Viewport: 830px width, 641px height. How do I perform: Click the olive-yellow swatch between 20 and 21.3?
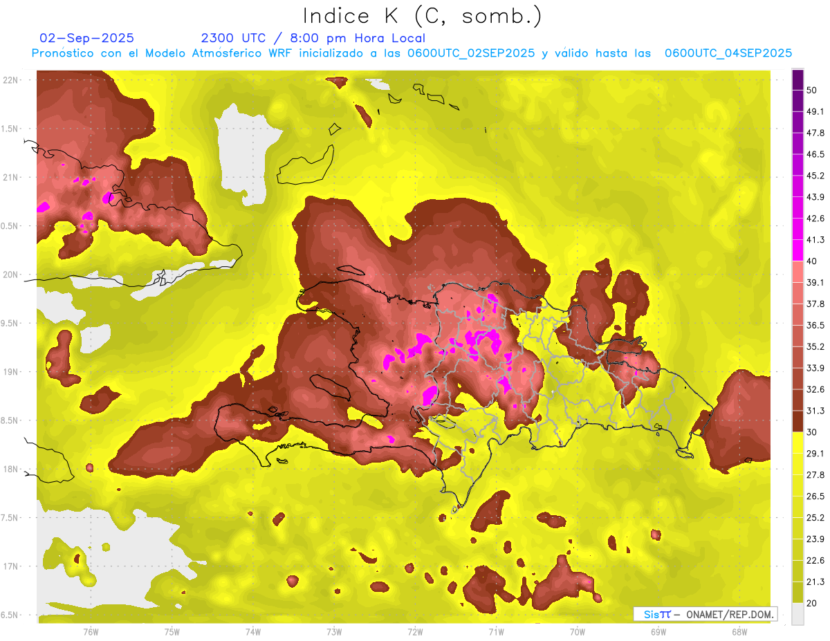pyautogui.click(x=797, y=593)
